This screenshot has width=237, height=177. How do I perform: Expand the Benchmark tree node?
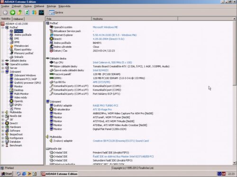(3, 145)
